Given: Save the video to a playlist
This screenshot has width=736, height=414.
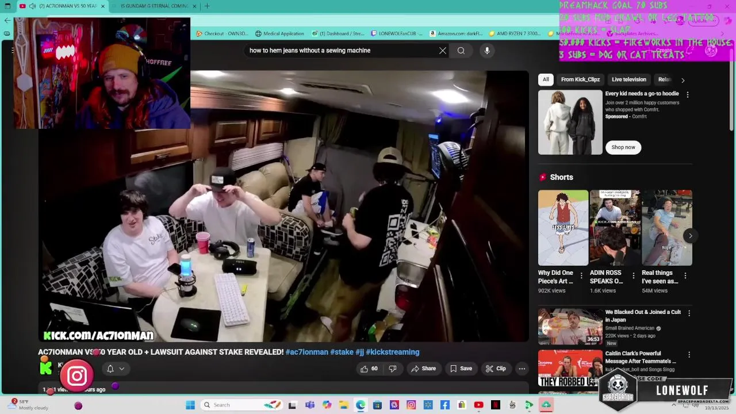Looking at the screenshot, I should pos(461,369).
